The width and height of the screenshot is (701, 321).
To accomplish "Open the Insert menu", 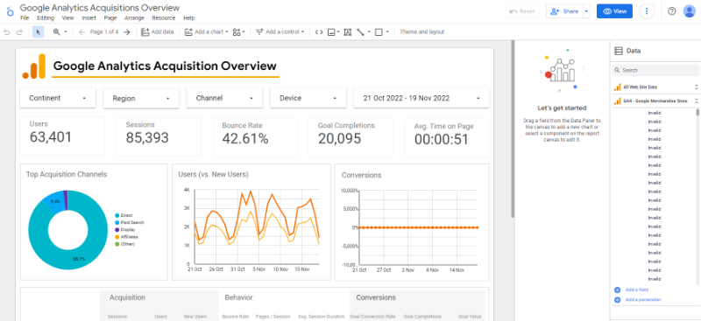I will point(89,18).
